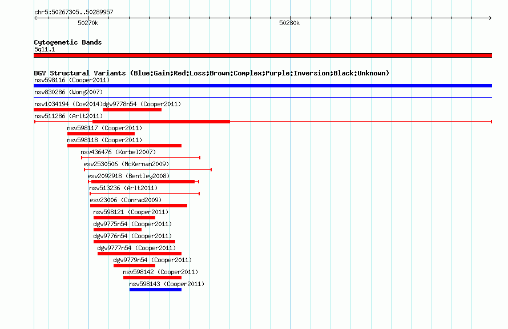Image resolution: width=508 pixels, height=329 pixels.
Task: Open the nsv436476 (Korbel2007) label
Action: tap(118, 152)
